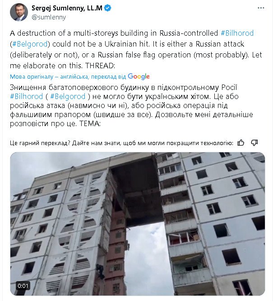Image resolution: width=273 pixels, height=301 pixels.
Task: Click the Google logo in translation notice
Action: click(x=139, y=76)
